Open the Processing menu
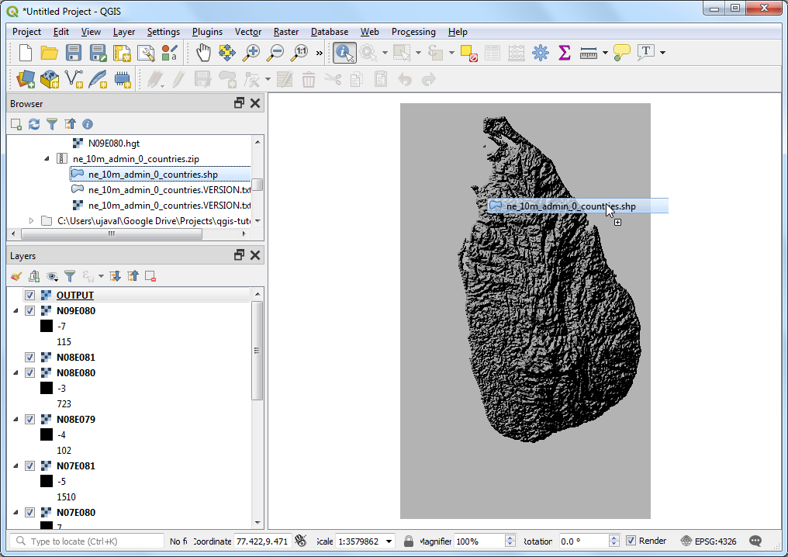The width and height of the screenshot is (788, 557). click(x=413, y=32)
